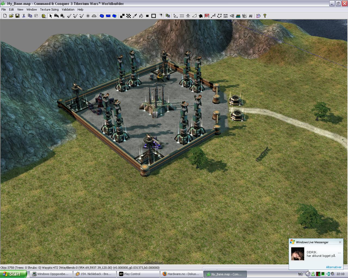Image resolution: width=348 pixels, height=278 pixels.
Task: Click the AI toolbar button
Action: [x=251, y=16]
